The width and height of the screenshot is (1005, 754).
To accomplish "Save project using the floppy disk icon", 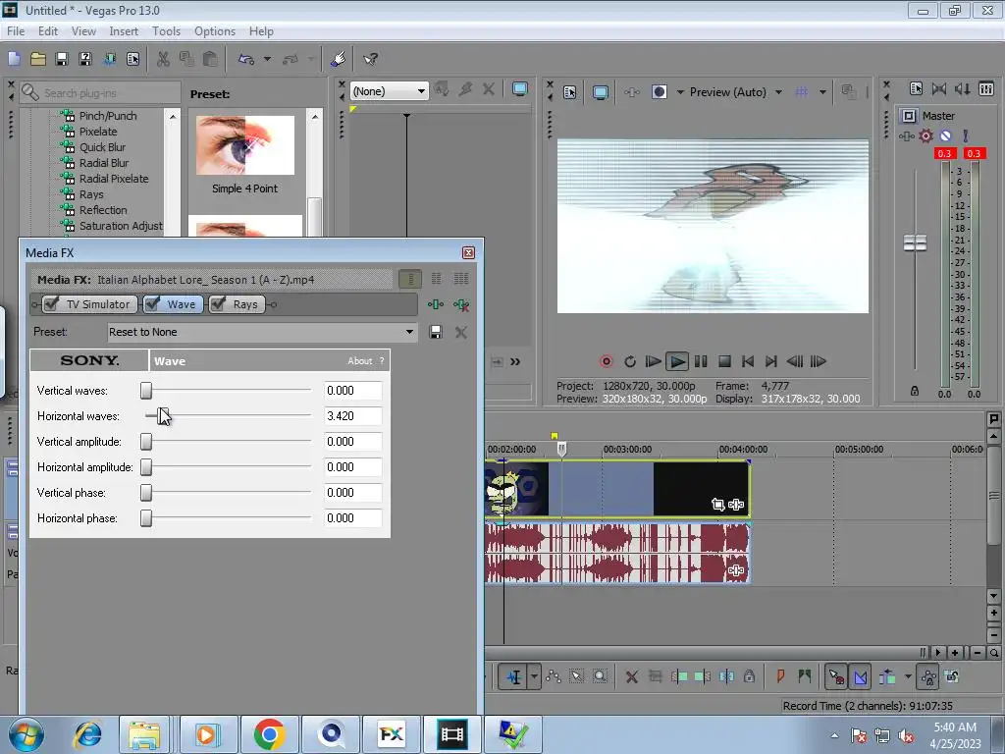I will 62,59.
